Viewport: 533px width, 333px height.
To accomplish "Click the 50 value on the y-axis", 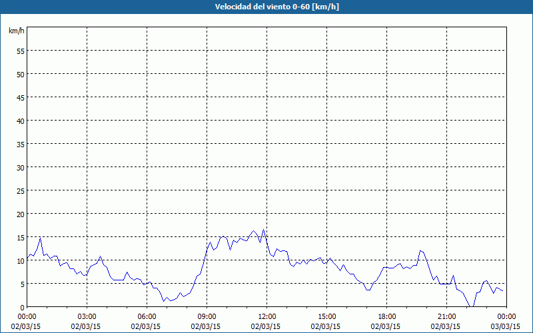I will (21, 75).
